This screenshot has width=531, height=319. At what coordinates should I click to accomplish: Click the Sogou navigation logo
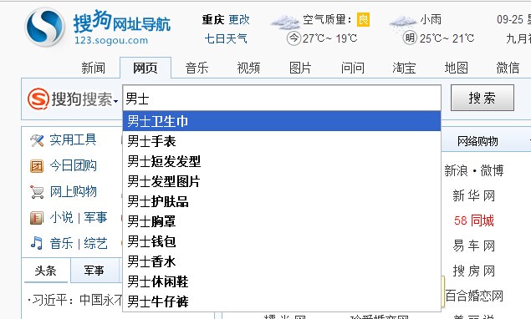[98, 27]
